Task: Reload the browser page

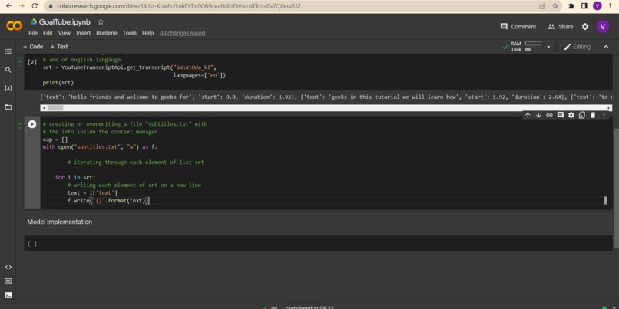Action: [35, 6]
